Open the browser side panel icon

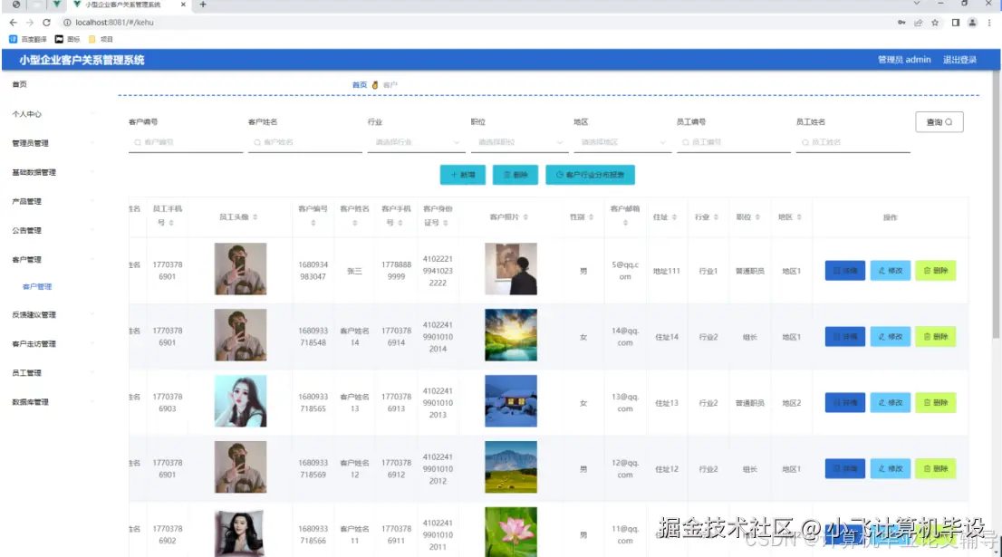click(x=956, y=23)
